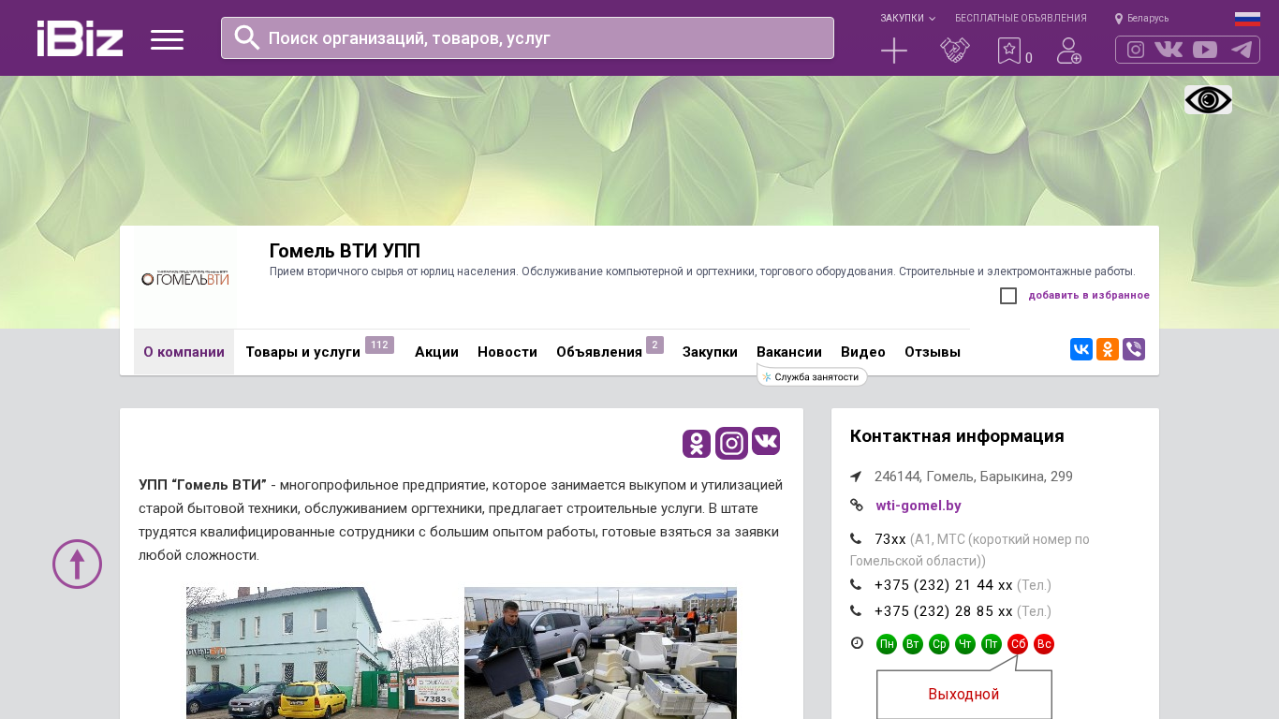This screenshot has width=1279, height=719.
Task: Click the iBiz logo
Action: point(80,38)
